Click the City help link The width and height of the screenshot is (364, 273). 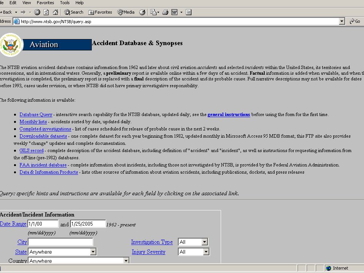[22, 242]
